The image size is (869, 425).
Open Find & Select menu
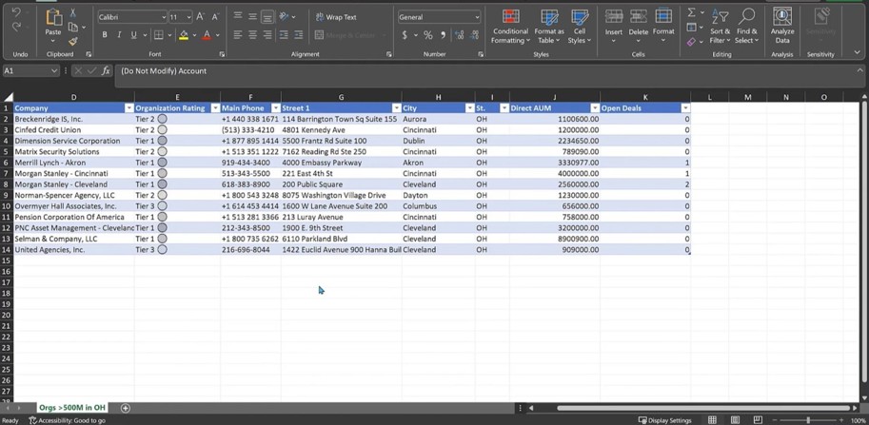(746, 26)
